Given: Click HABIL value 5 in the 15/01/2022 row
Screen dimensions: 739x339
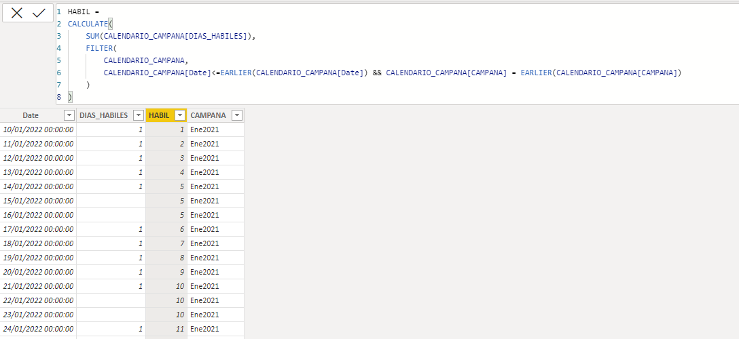Looking at the screenshot, I should (166, 201).
